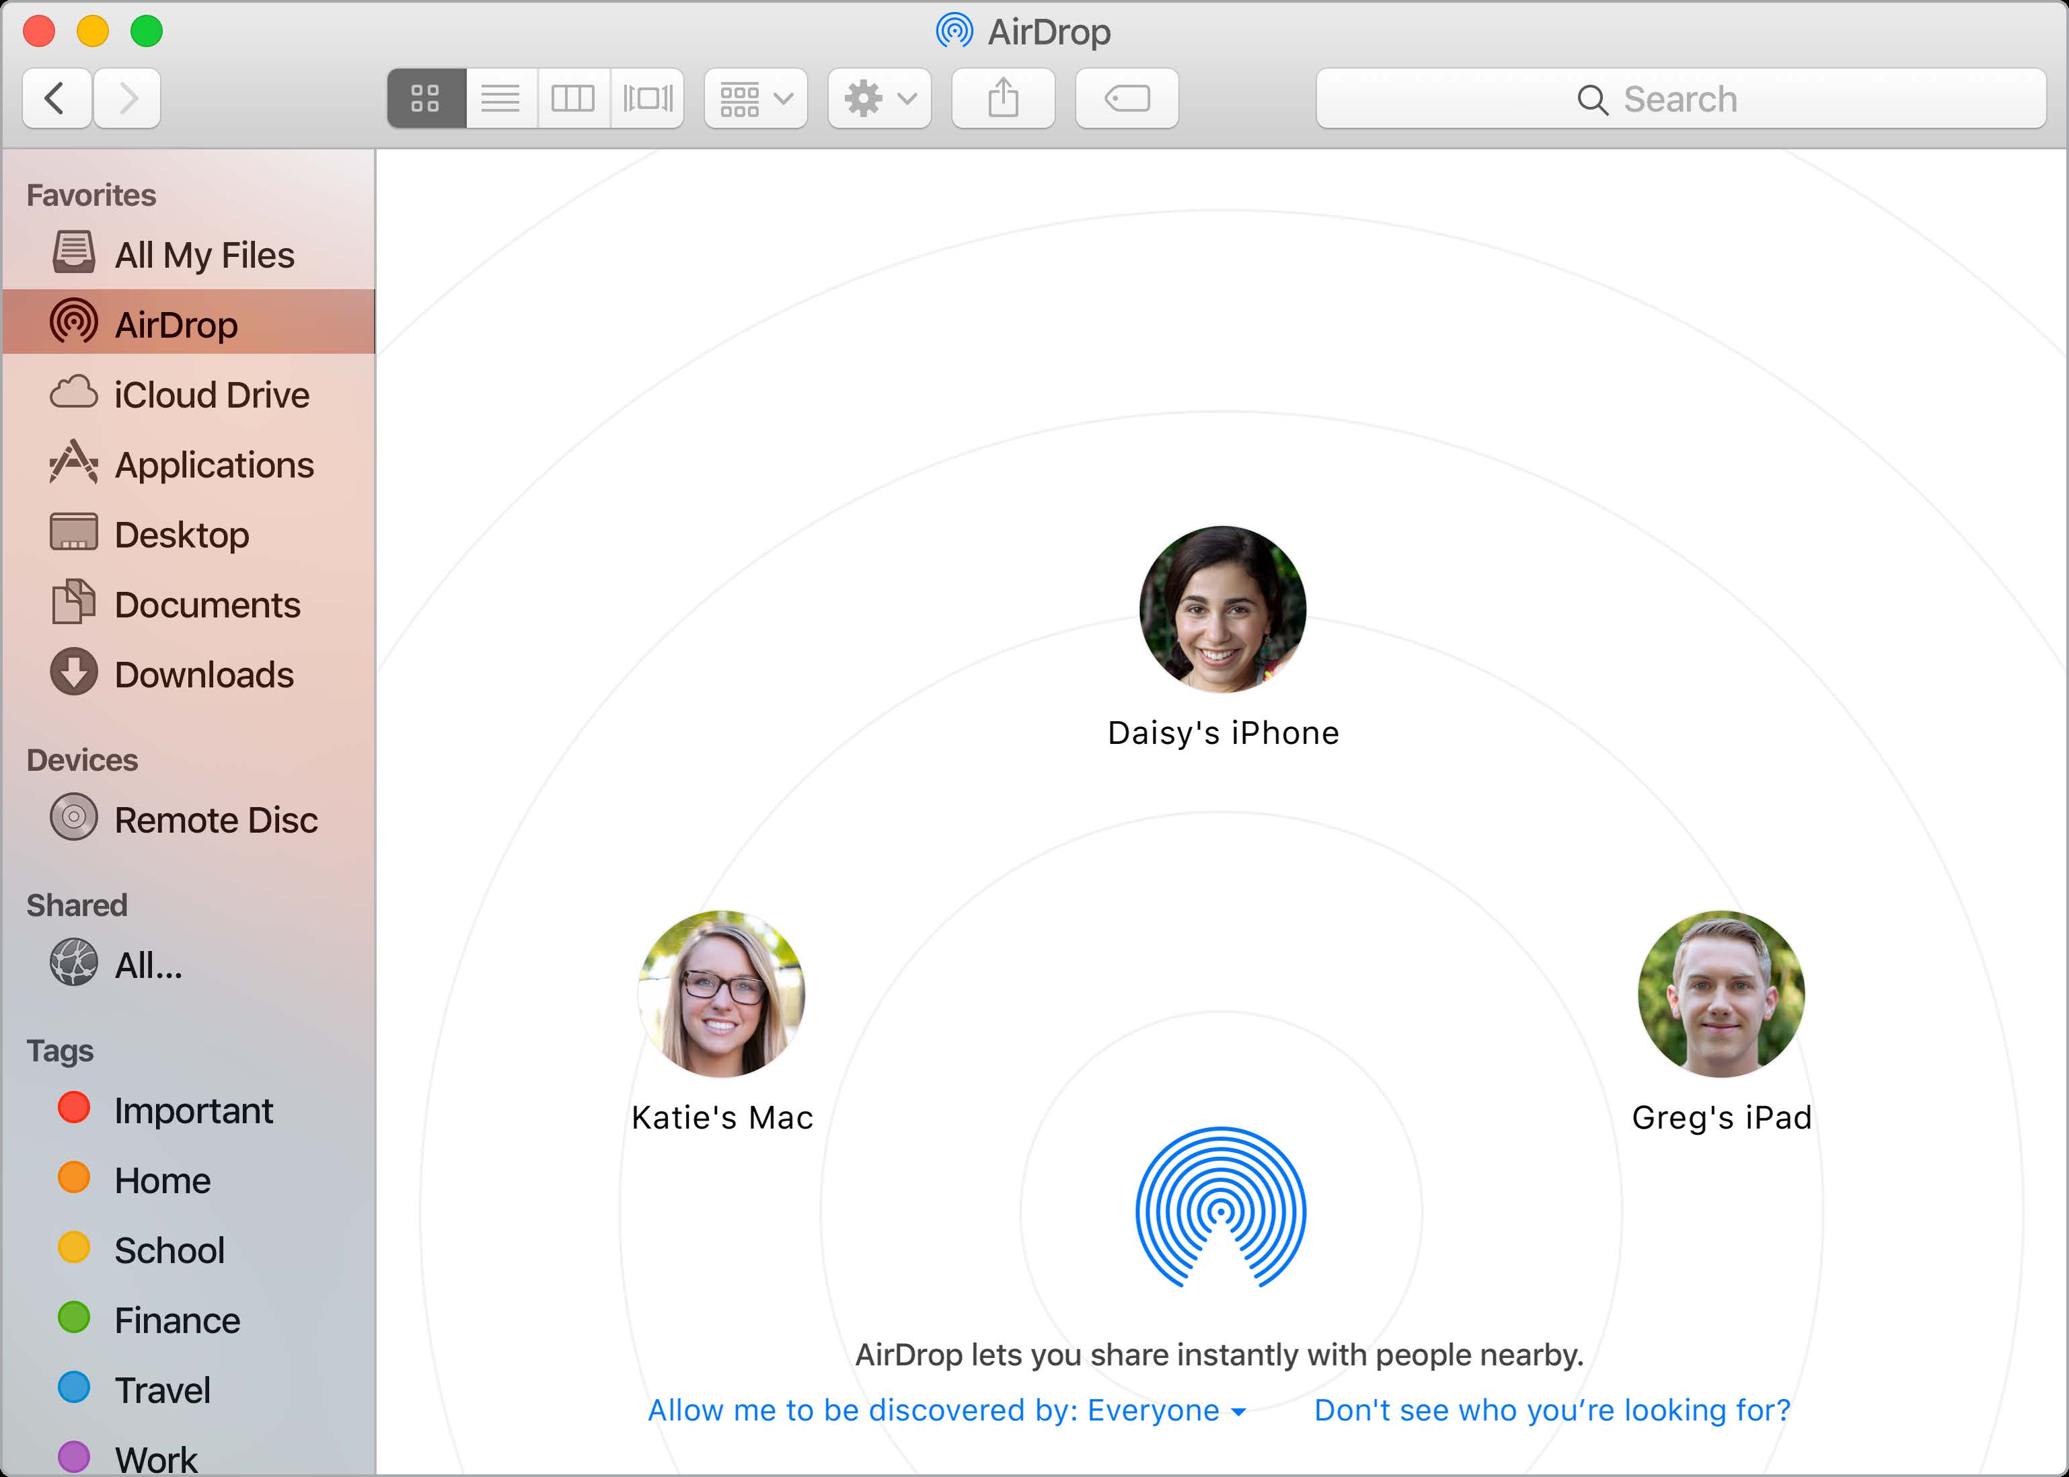Zoom the window with the green button
This screenshot has height=1477, width=2069.
(147, 32)
